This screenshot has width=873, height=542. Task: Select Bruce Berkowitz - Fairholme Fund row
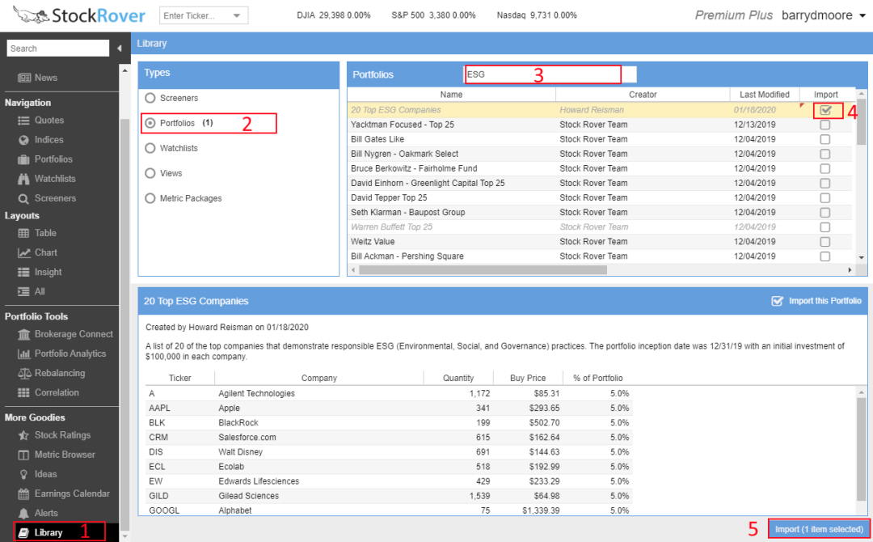[x=600, y=169]
